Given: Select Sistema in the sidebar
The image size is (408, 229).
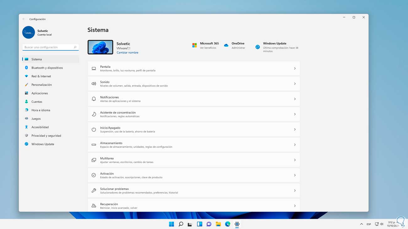Looking at the screenshot, I should 51,59.
